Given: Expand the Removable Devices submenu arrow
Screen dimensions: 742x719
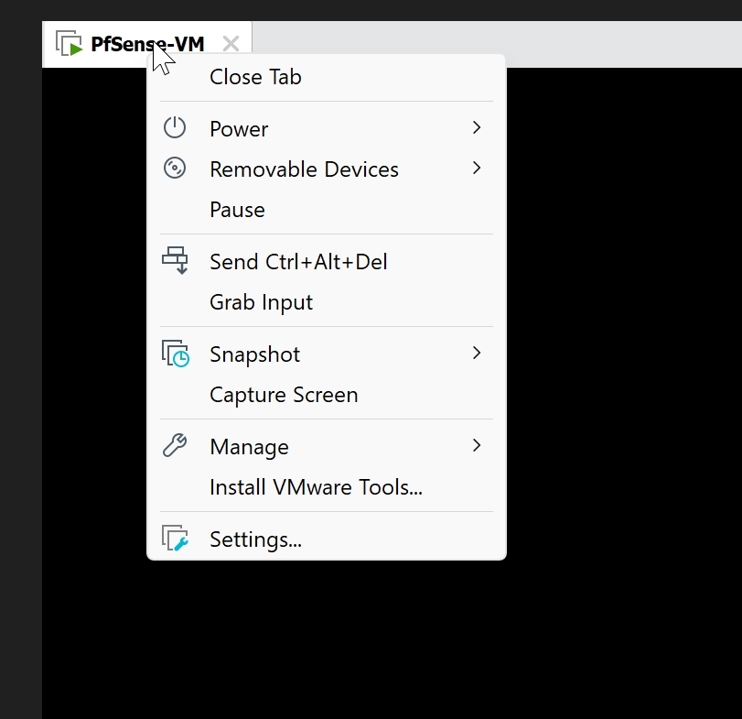Looking at the screenshot, I should pyautogui.click(x=477, y=169).
